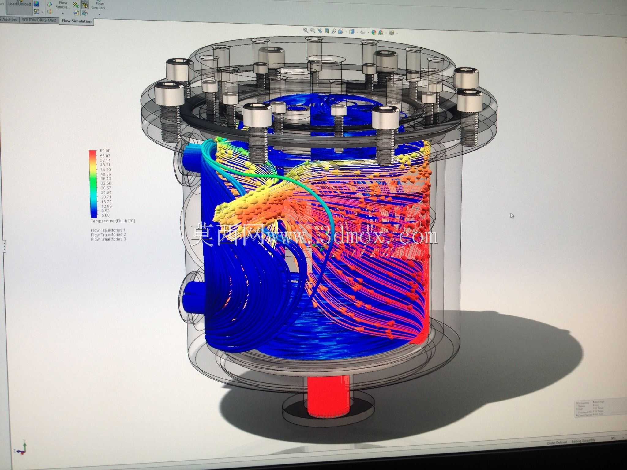Click the blue save-results icon beside Load/Unload
Image resolution: width=627 pixels, height=470 pixels.
(36, 4)
